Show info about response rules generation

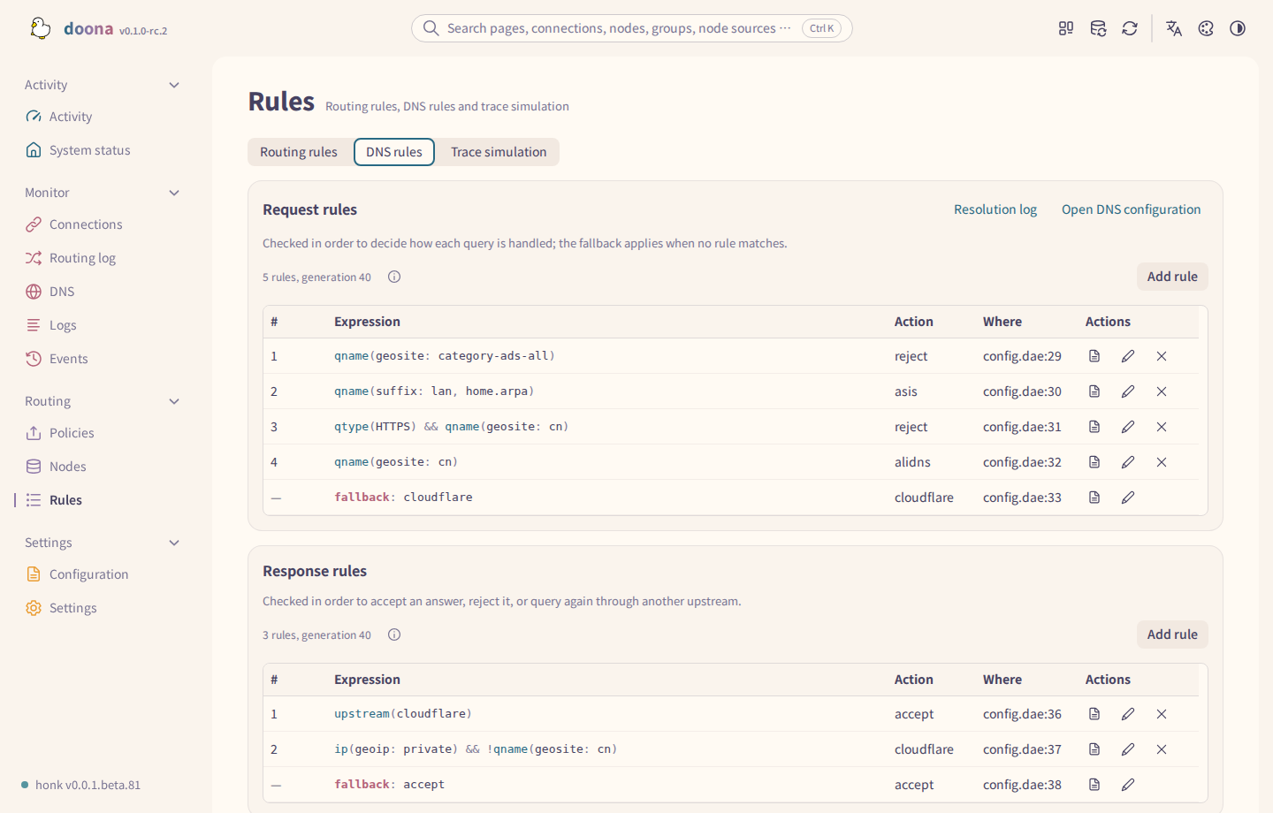tap(394, 634)
